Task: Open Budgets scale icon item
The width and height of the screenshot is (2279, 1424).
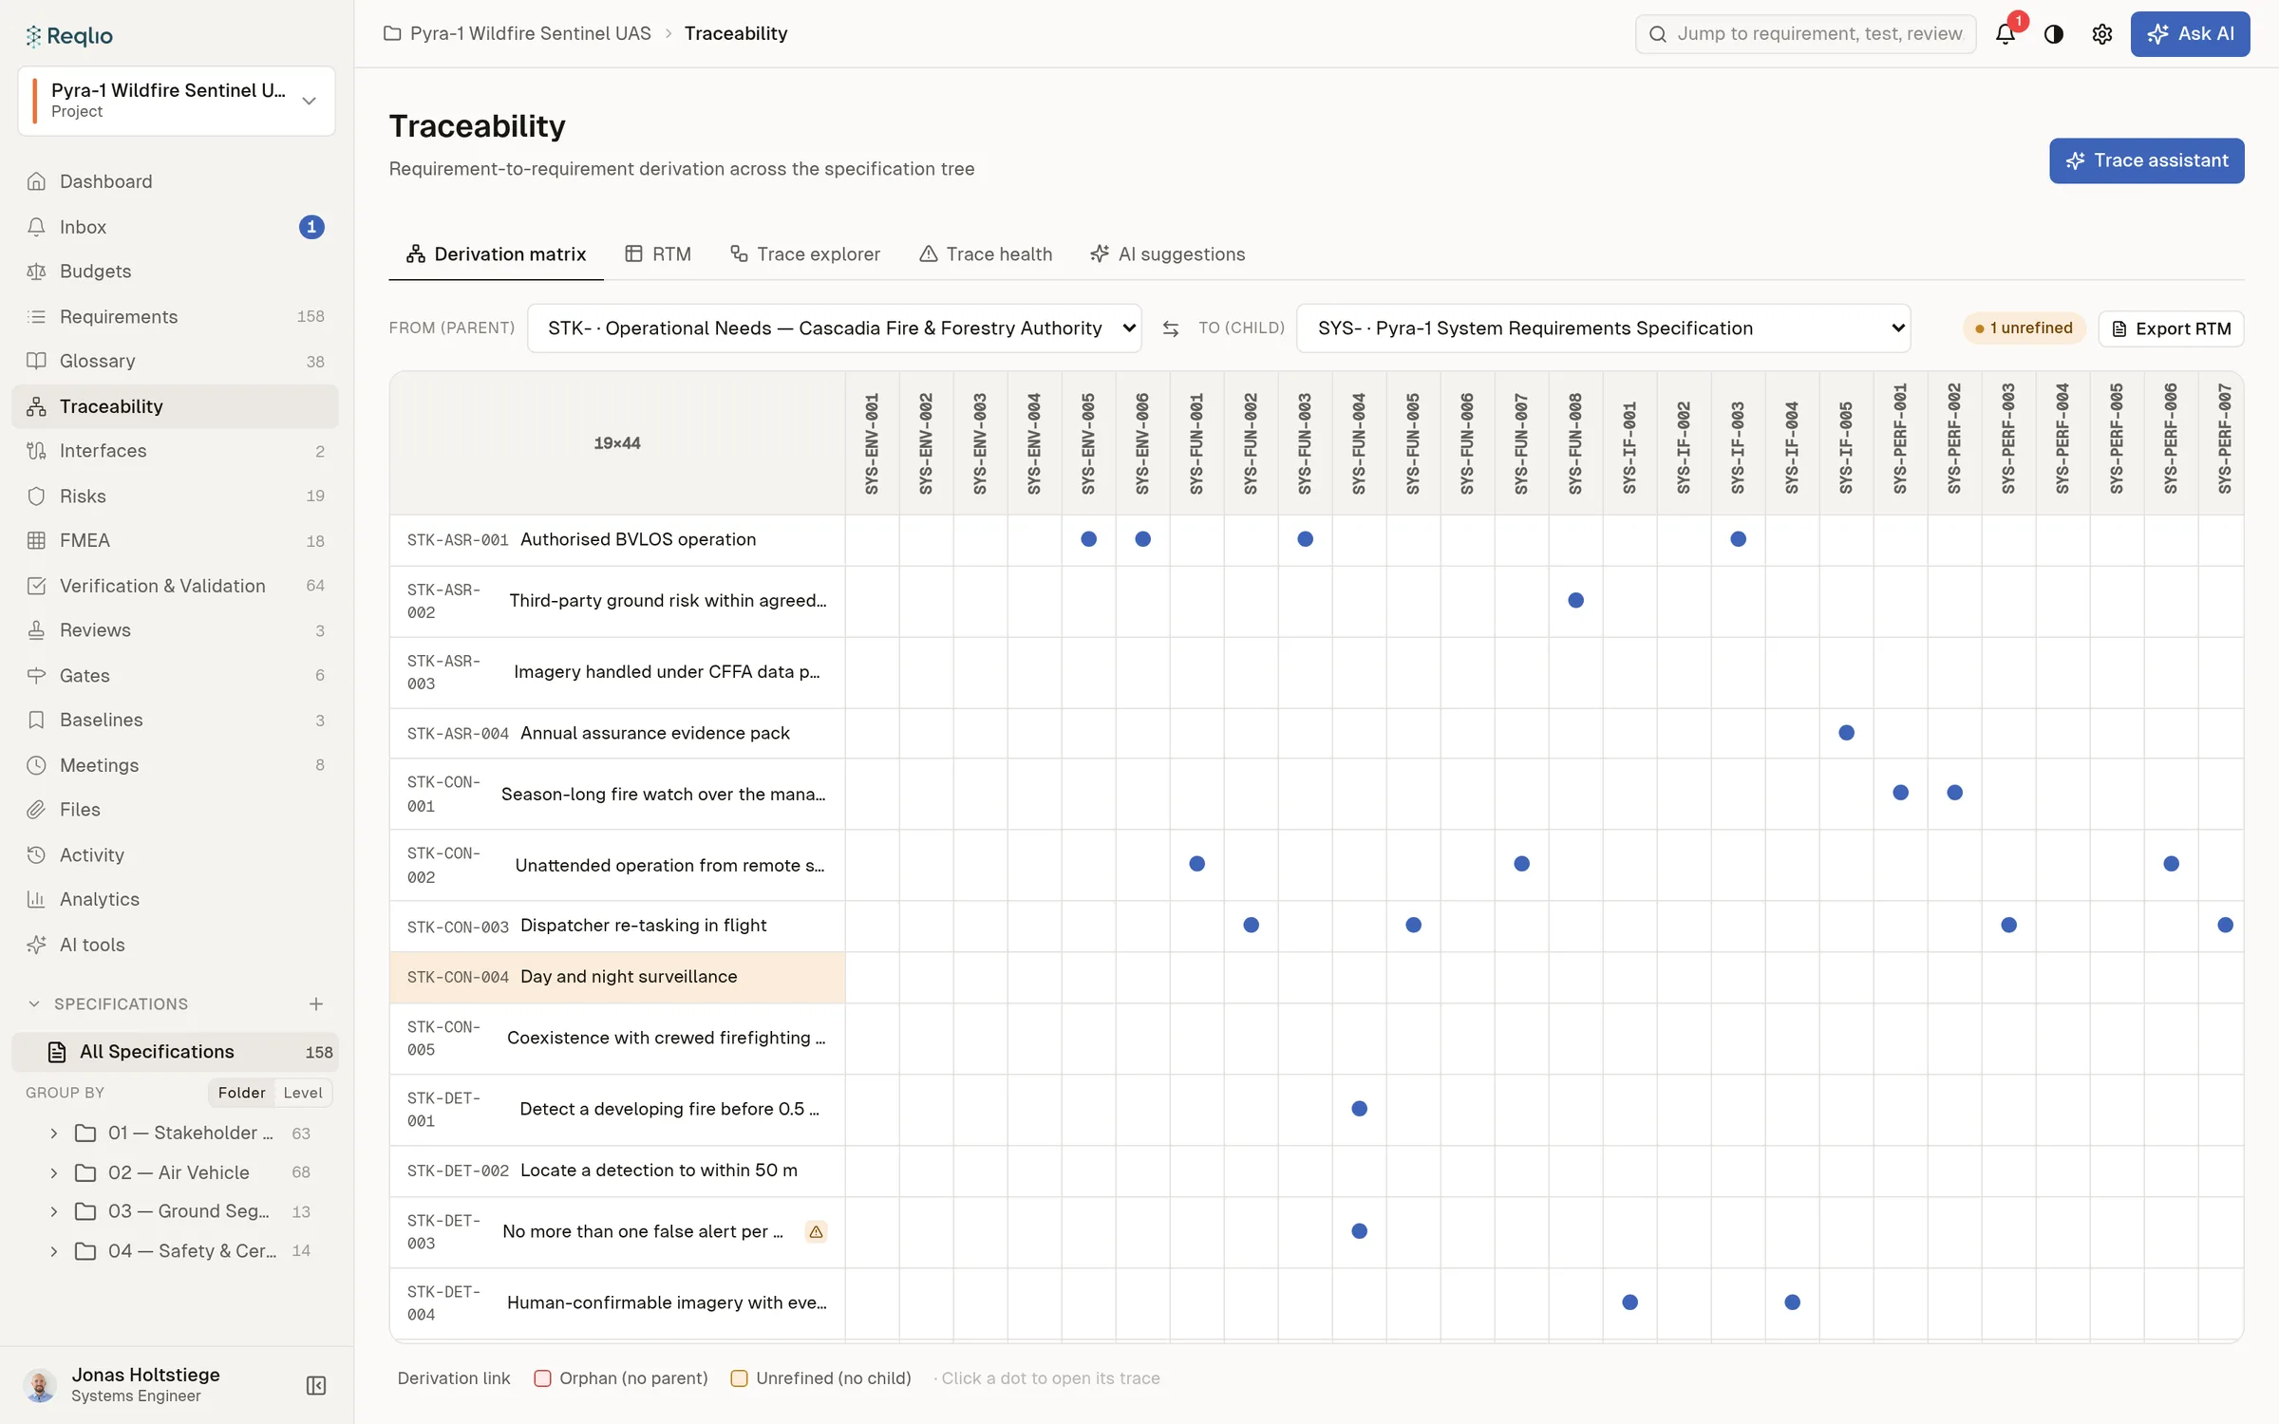Action: (176, 272)
